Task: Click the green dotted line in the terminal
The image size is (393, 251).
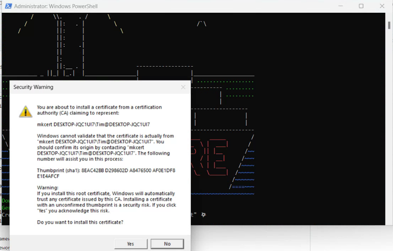Action: pos(226,81)
